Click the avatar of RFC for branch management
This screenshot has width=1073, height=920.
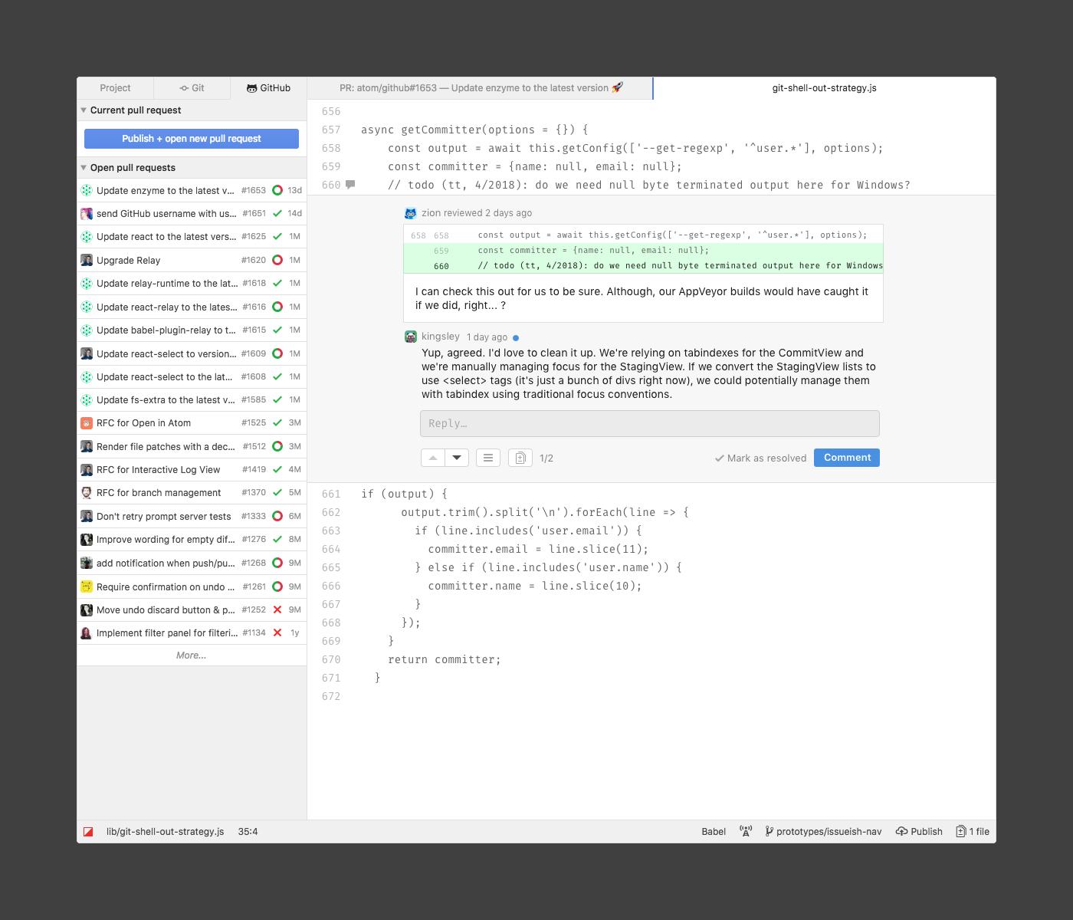pyautogui.click(x=87, y=493)
